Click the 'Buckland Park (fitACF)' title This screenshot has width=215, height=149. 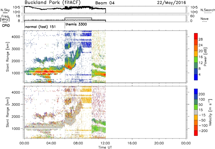pos(52,2)
